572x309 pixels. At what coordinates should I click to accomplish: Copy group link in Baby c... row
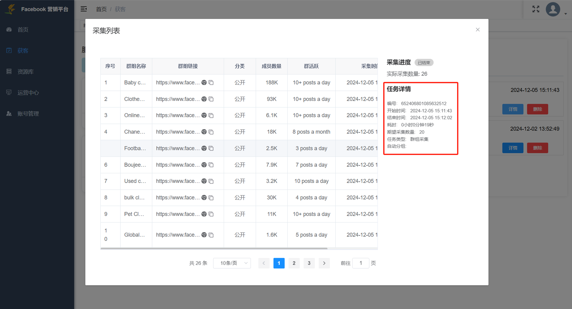tap(211, 83)
